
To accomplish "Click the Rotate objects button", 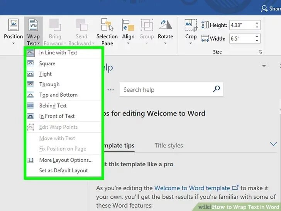I will (x=165, y=31).
